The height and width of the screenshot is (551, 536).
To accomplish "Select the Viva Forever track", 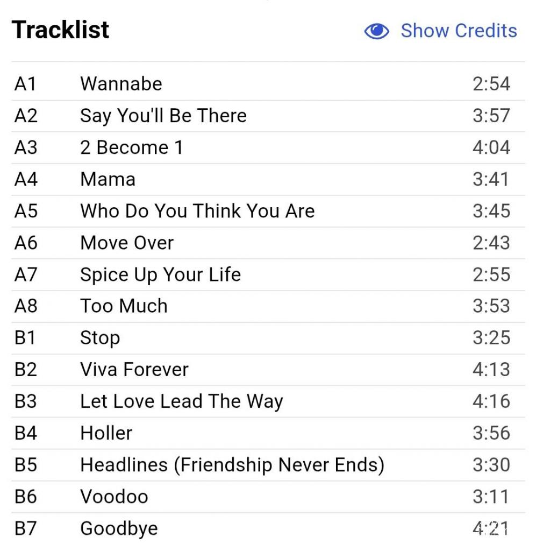I will point(134,370).
